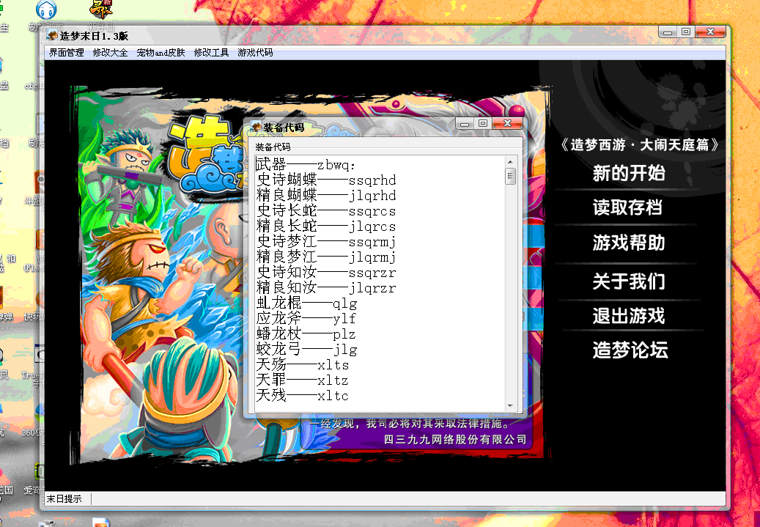Click the line 史诗梦江——ssqrmj

pos(326,242)
